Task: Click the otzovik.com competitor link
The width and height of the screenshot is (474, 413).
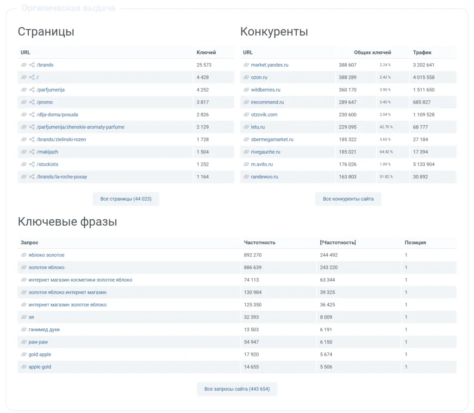Action: pyautogui.click(x=264, y=115)
